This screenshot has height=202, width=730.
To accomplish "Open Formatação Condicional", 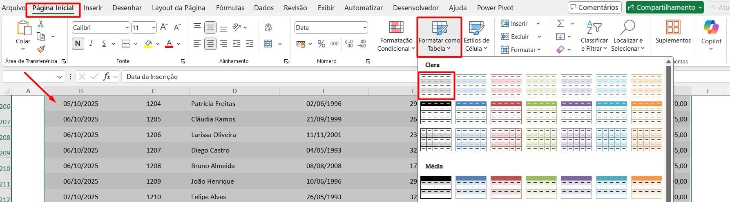I will point(395,36).
